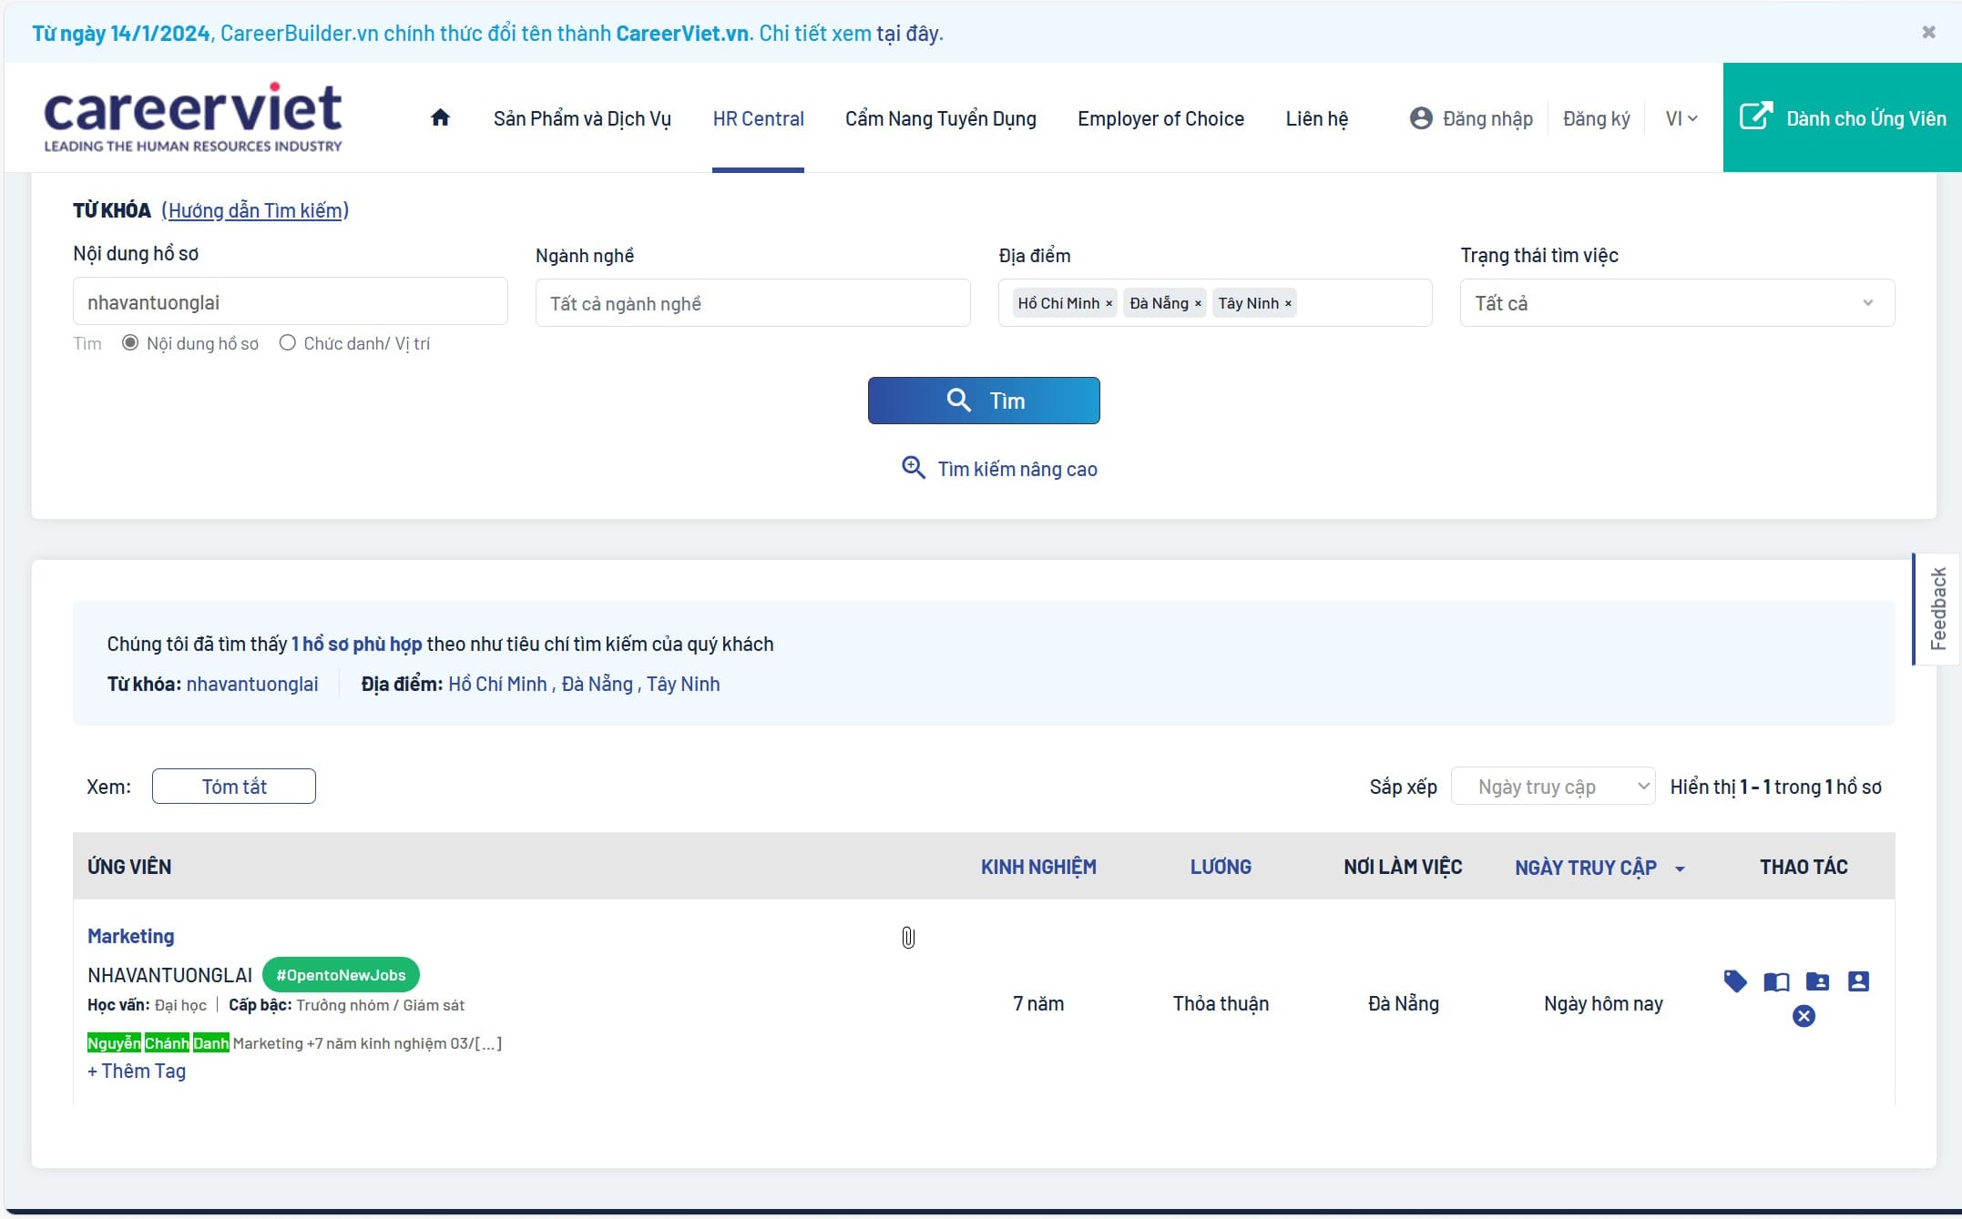Open the HR Central menu item
The height and width of the screenshot is (1219, 1962).
pos(758,118)
